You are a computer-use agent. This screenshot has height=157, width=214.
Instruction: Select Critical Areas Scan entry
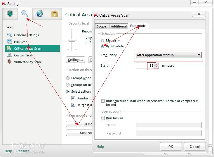tap(32, 49)
